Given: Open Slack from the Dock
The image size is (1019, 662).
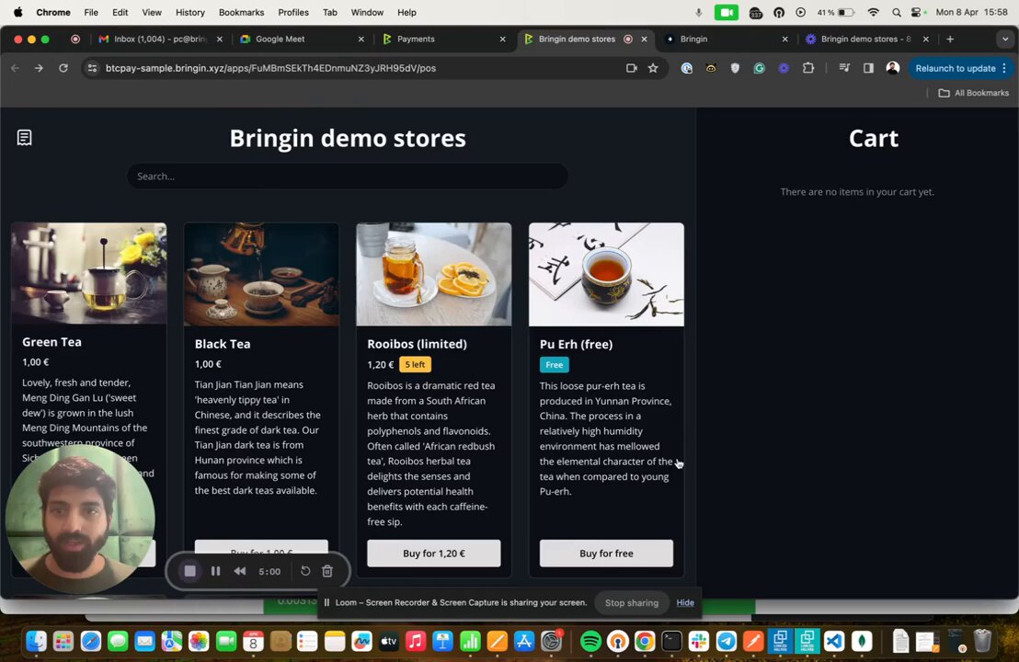Looking at the screenshot, I should (699, 642).
